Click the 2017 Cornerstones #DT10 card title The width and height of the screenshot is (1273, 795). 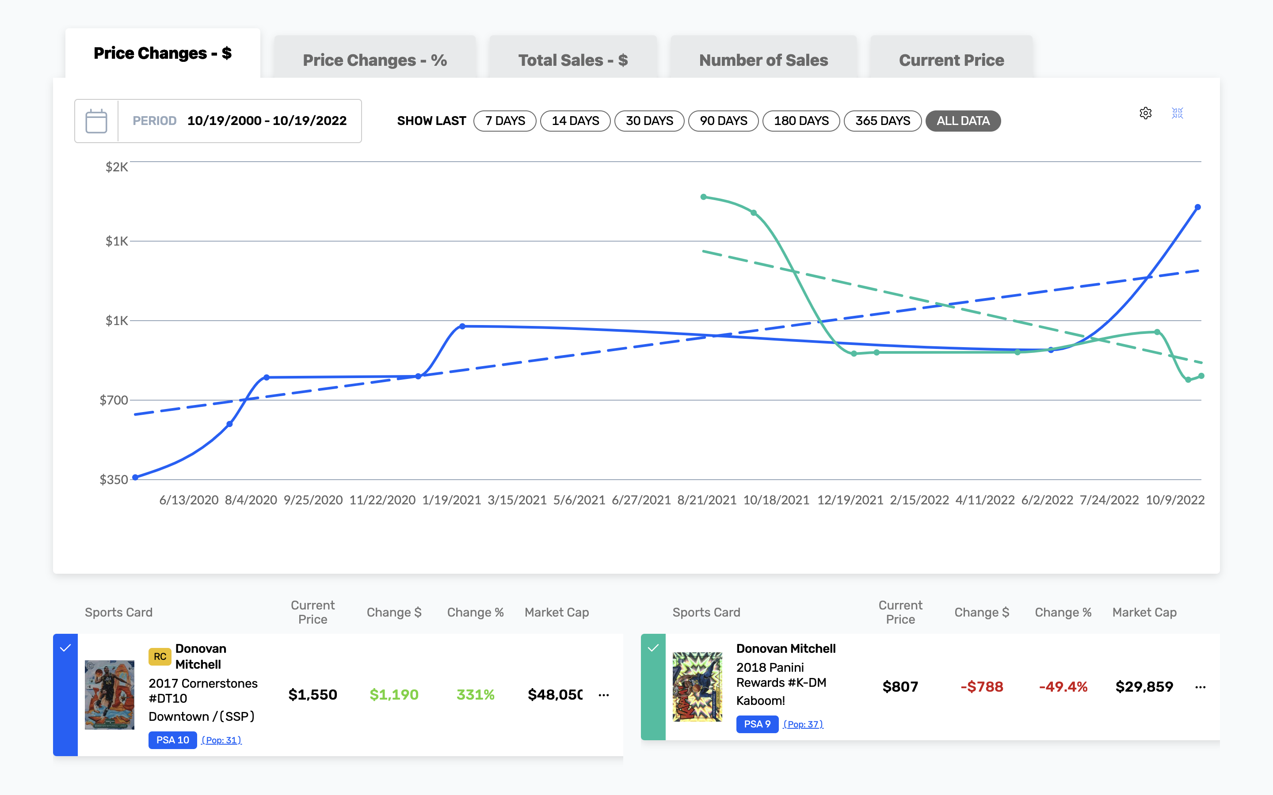pyautogui.click(x=203, y=691)
